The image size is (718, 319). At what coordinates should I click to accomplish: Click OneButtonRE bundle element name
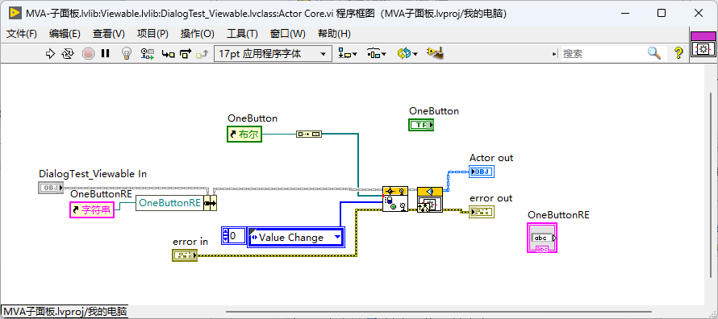coord(169,203)
